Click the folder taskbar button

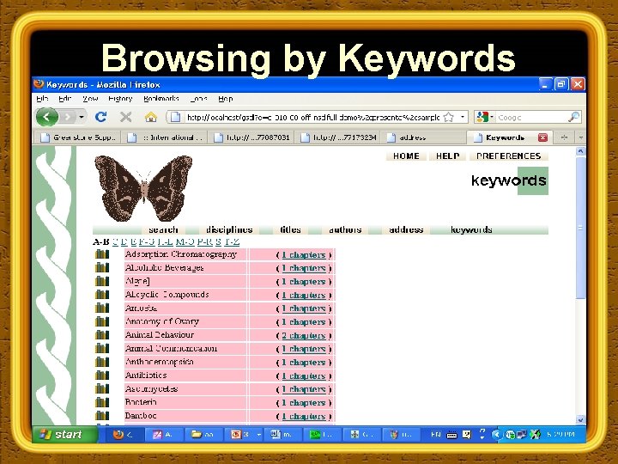[x=203, y=435]
